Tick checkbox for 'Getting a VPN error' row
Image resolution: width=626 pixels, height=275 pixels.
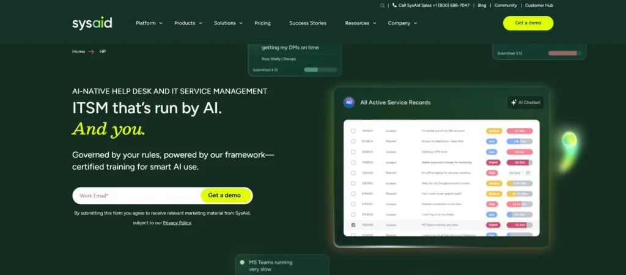[x=353, y=152]
